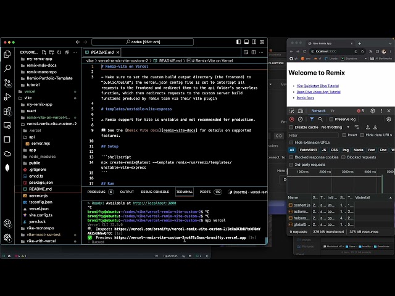Check Hide data URLs checkbox
The height and width of the screenshot is (296, 395).
tap(362, 135)
